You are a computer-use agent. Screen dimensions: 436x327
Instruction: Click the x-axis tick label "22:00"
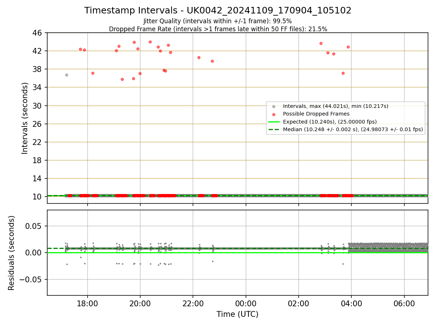(x=193, y=303)
